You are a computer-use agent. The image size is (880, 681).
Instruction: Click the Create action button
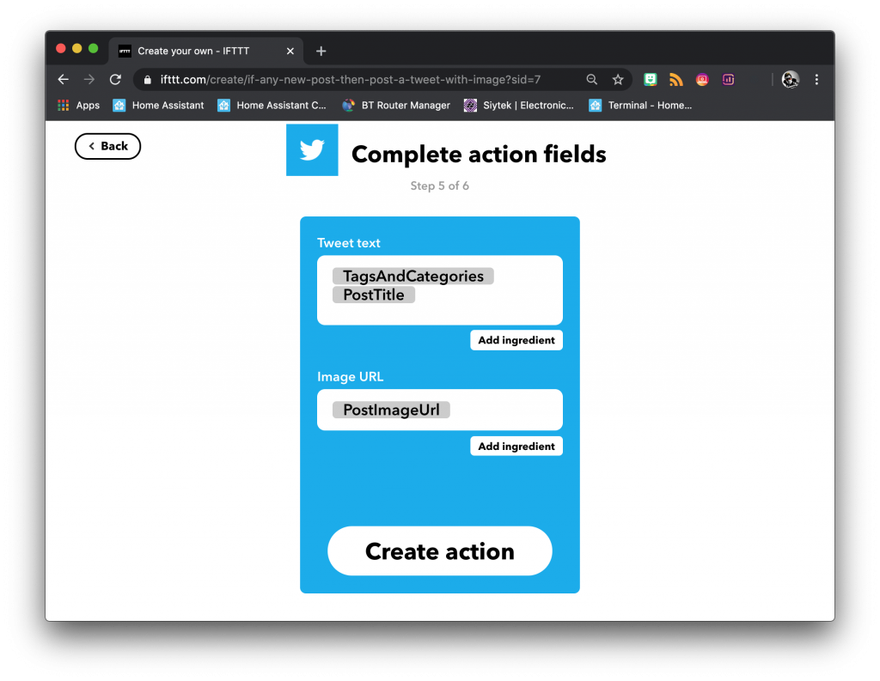440,550
